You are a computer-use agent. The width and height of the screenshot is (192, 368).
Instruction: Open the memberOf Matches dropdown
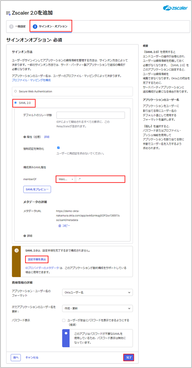66,179
